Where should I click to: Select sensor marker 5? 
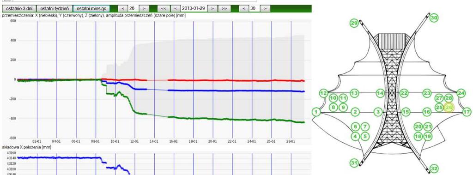point(365,136)
